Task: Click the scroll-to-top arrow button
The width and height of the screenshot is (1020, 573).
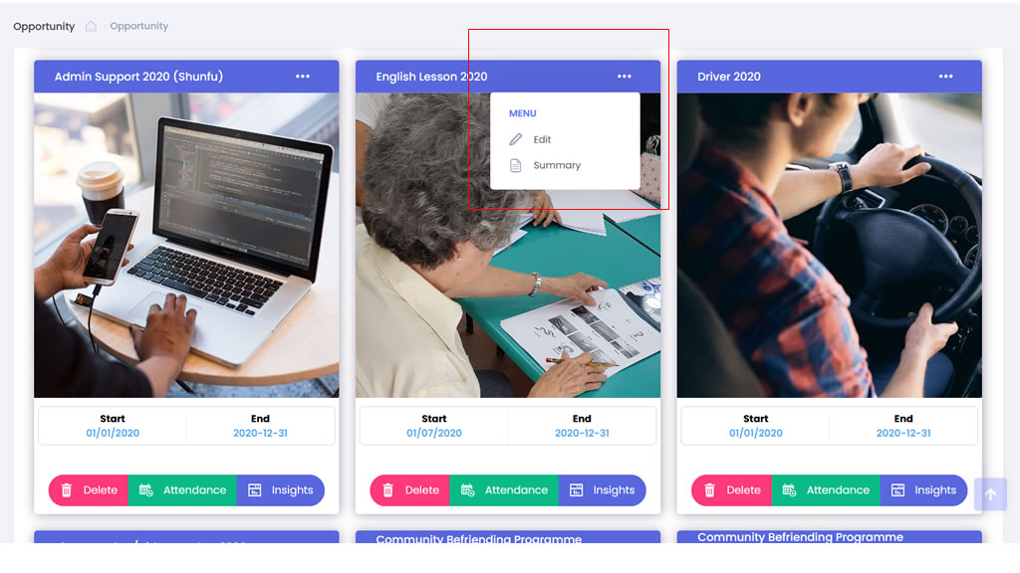Action: tap(991, 495)
